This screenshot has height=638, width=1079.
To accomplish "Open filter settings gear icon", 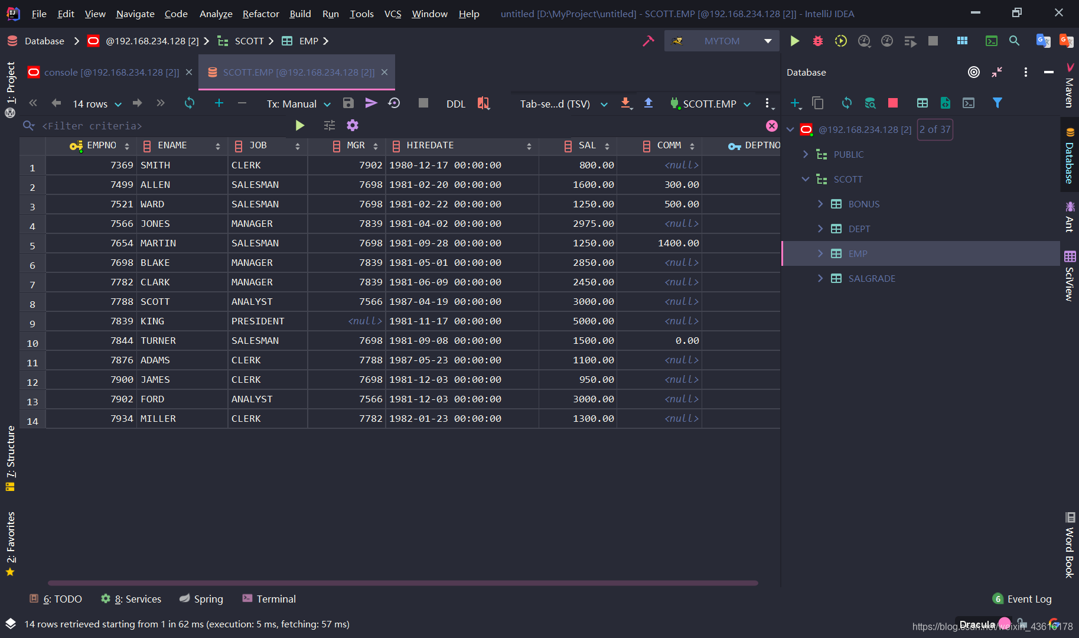I will click(x=353, y=125).
